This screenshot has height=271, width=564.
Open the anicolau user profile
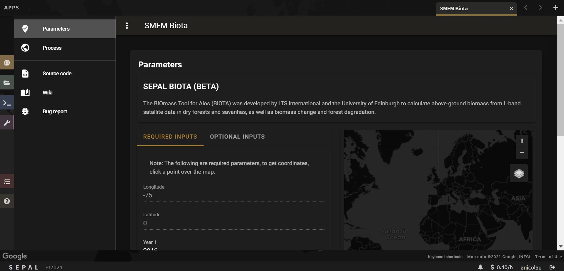tap(531, 267)
